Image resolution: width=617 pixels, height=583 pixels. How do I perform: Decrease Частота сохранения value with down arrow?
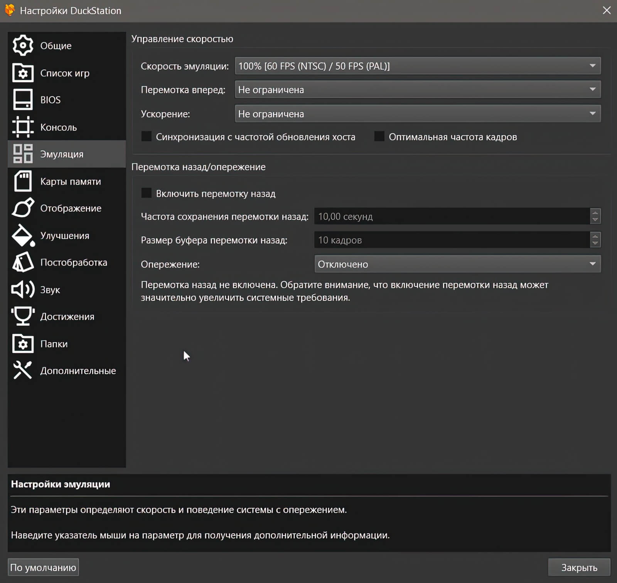(x=595, y=220)
